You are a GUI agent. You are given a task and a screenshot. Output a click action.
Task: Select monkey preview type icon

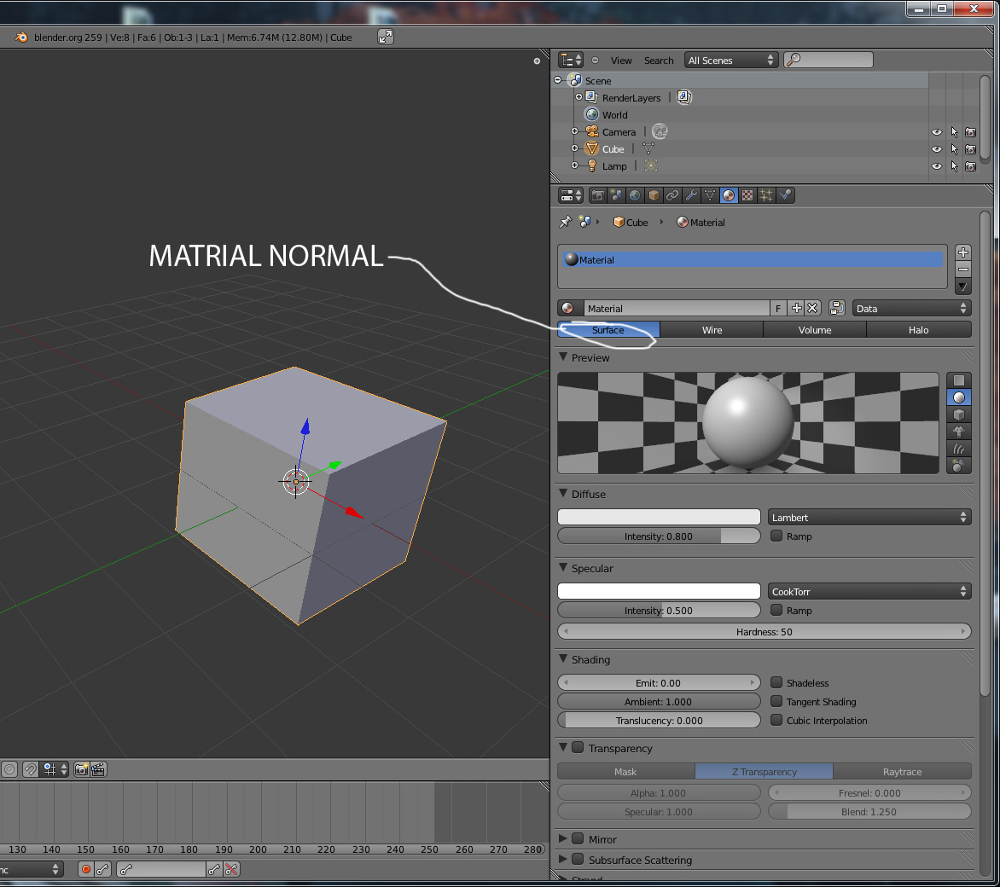pos(959,432)
